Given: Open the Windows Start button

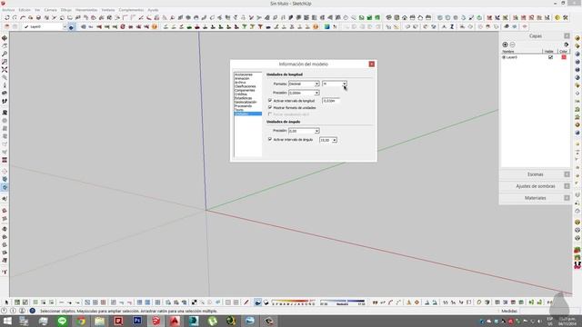Looking at the screenshot, I should 7,321.
